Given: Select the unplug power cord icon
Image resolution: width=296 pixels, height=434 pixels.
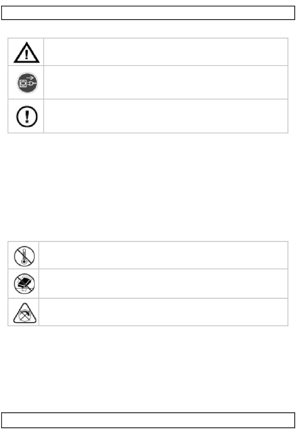Looking at the screenshot, I should (27, 83).
